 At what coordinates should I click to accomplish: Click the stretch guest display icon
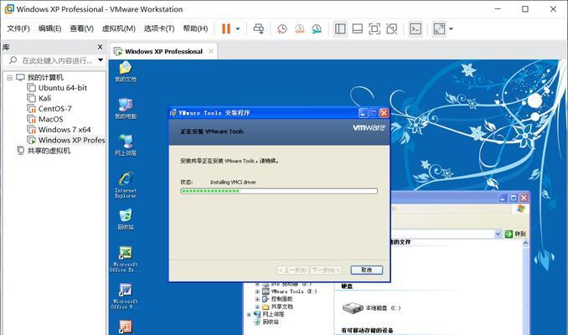[x=439, y=29]
